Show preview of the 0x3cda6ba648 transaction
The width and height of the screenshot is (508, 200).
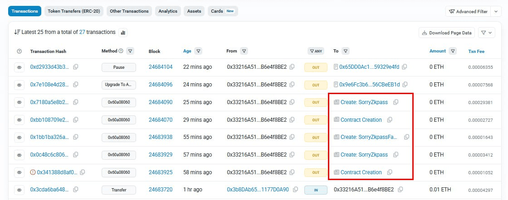(20, 190)
